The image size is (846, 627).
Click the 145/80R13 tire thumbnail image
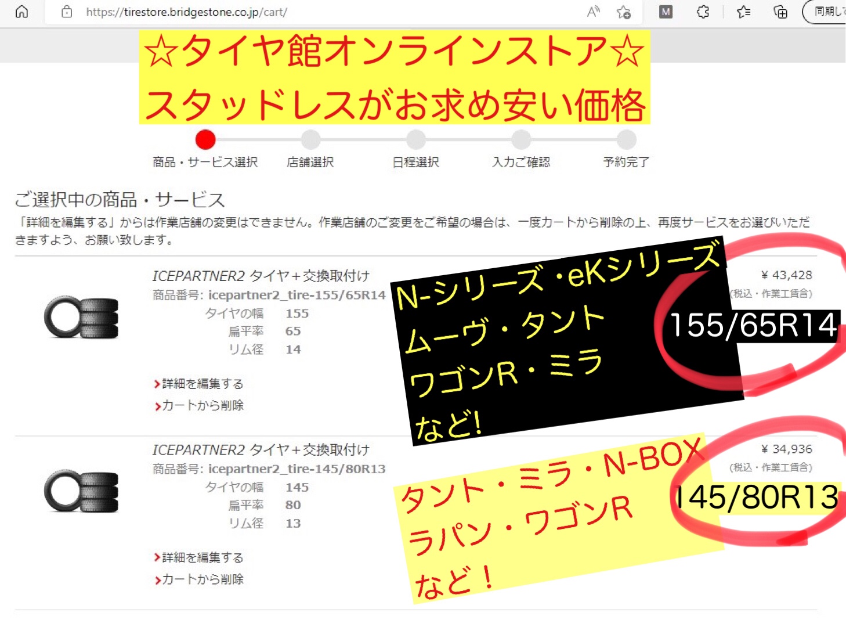(81, 491)
